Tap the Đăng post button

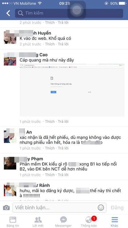coord(117,208)
